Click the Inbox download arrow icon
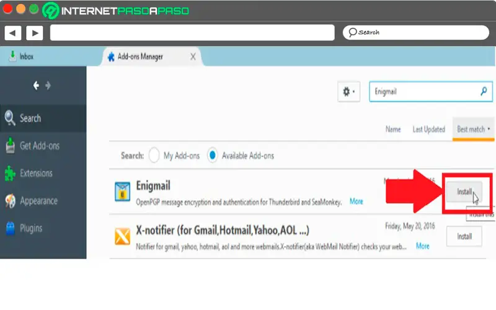This screenshot has width=496, height=310. pyautogui.click(x=12, y=56)
